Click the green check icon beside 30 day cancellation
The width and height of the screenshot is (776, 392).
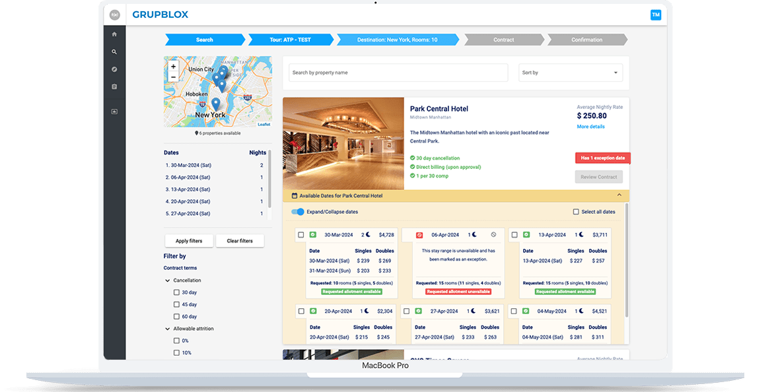click(x=412, y=158)
